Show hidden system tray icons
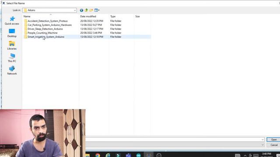 pos(245,155)
